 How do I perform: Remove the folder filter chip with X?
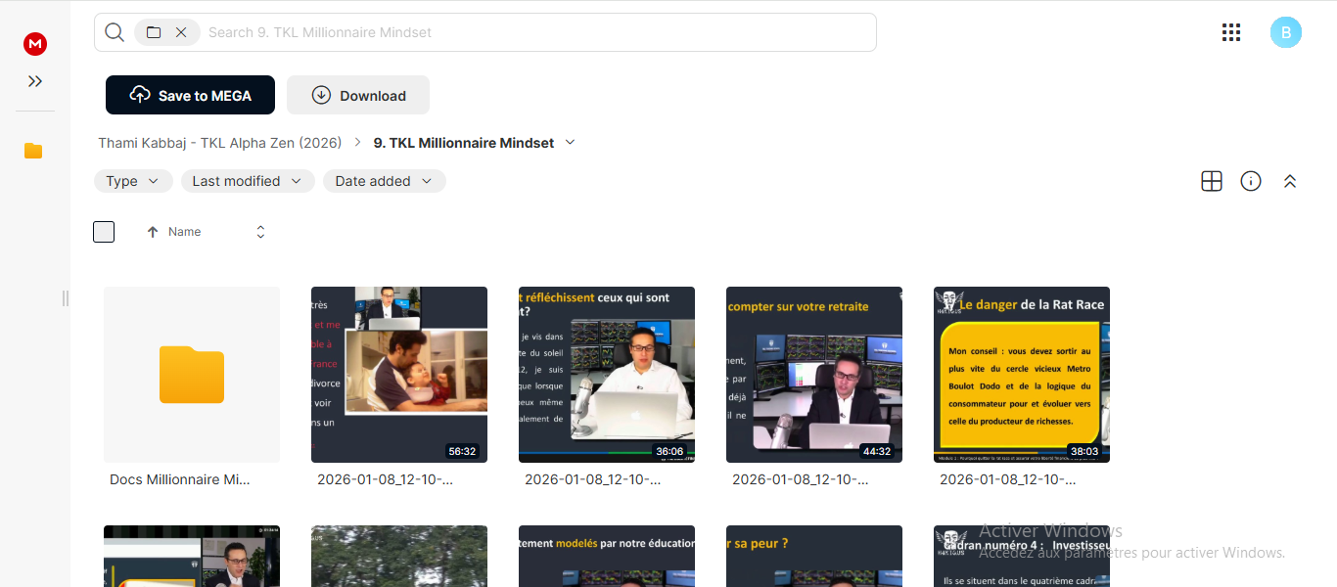(x=181, y=32)
